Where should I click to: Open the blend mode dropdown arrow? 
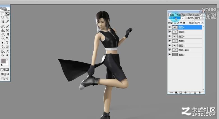coord(183,18)
